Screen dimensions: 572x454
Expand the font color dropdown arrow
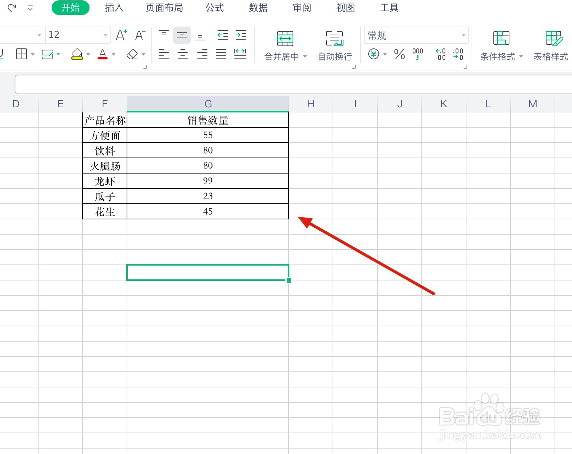[x=114, y=54]
